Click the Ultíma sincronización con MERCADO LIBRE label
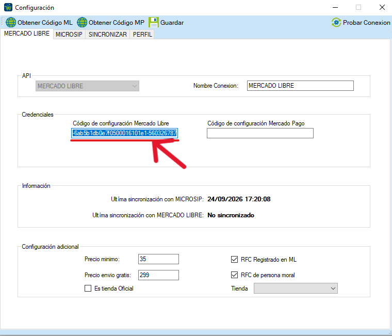392x336 pixels. coord(148,215)
